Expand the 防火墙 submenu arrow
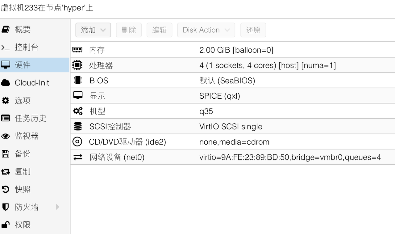 [57, 207]
